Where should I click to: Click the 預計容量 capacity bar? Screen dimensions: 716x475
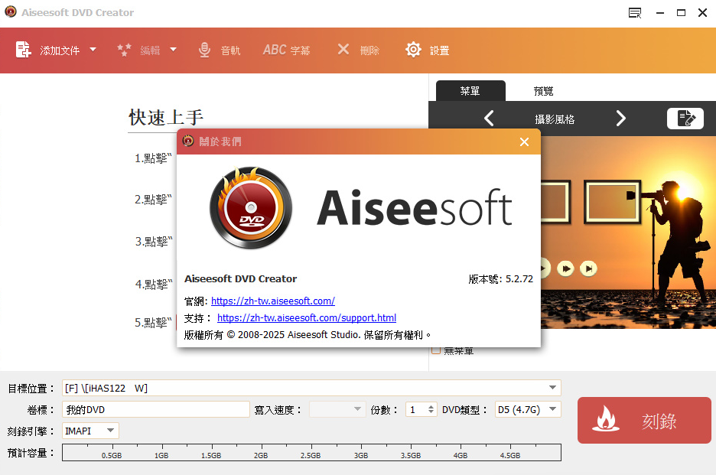pyautogui.click(x=311, y=453)
